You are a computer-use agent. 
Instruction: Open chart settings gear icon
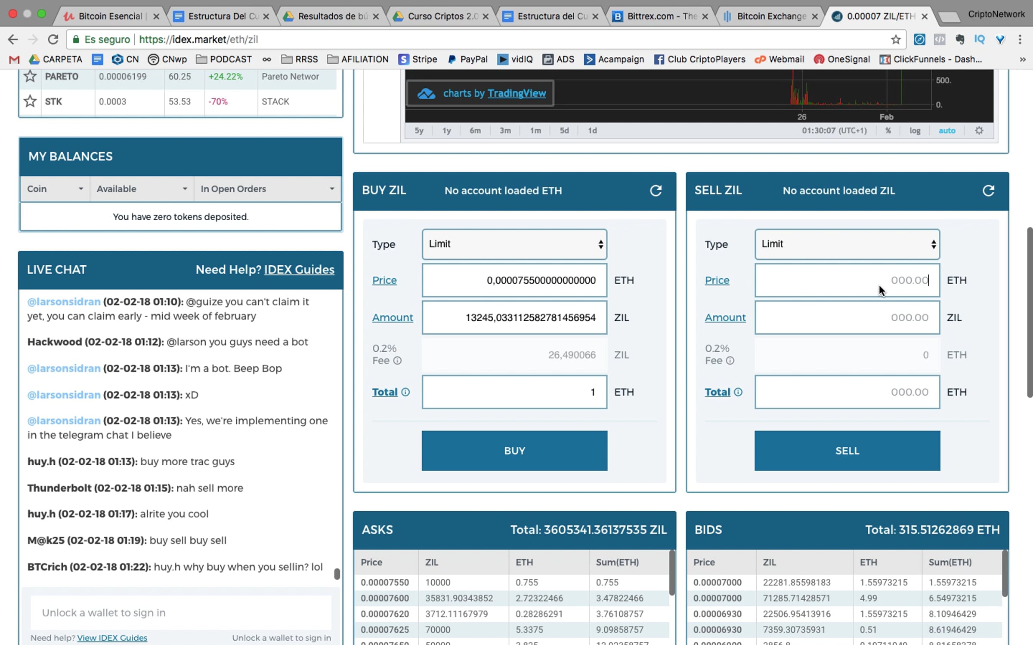pos(979,131)
